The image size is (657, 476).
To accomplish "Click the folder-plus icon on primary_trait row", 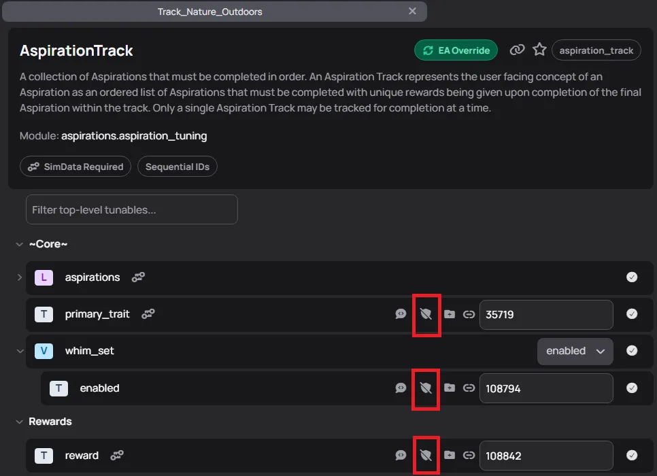I will point(449,314).
